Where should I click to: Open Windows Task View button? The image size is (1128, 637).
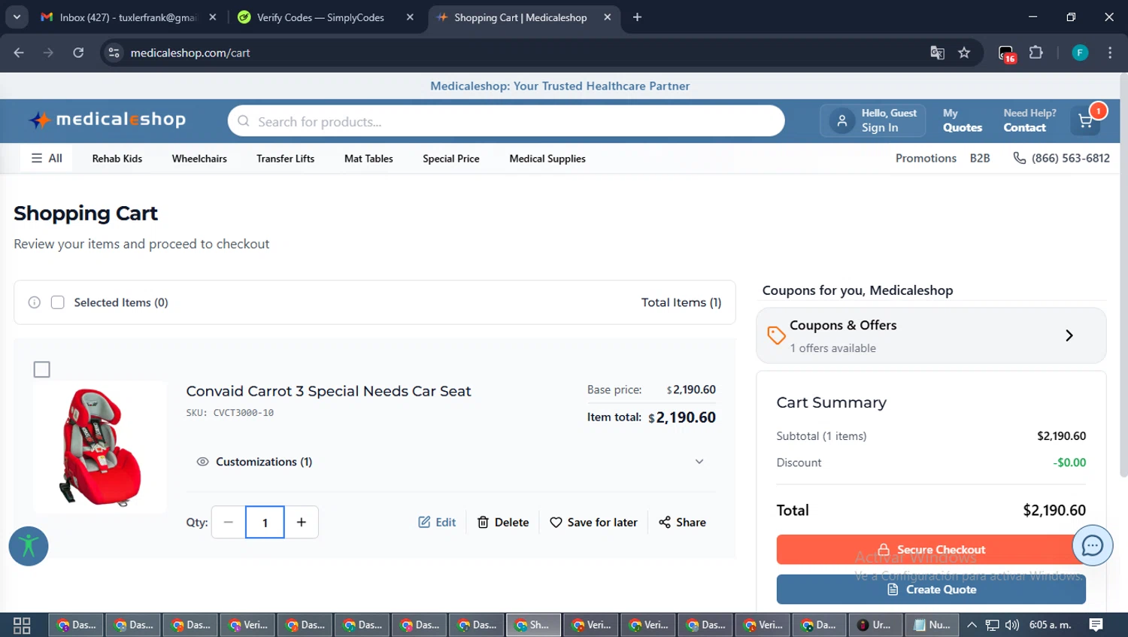pyautogui.click(x=22, y=625)
